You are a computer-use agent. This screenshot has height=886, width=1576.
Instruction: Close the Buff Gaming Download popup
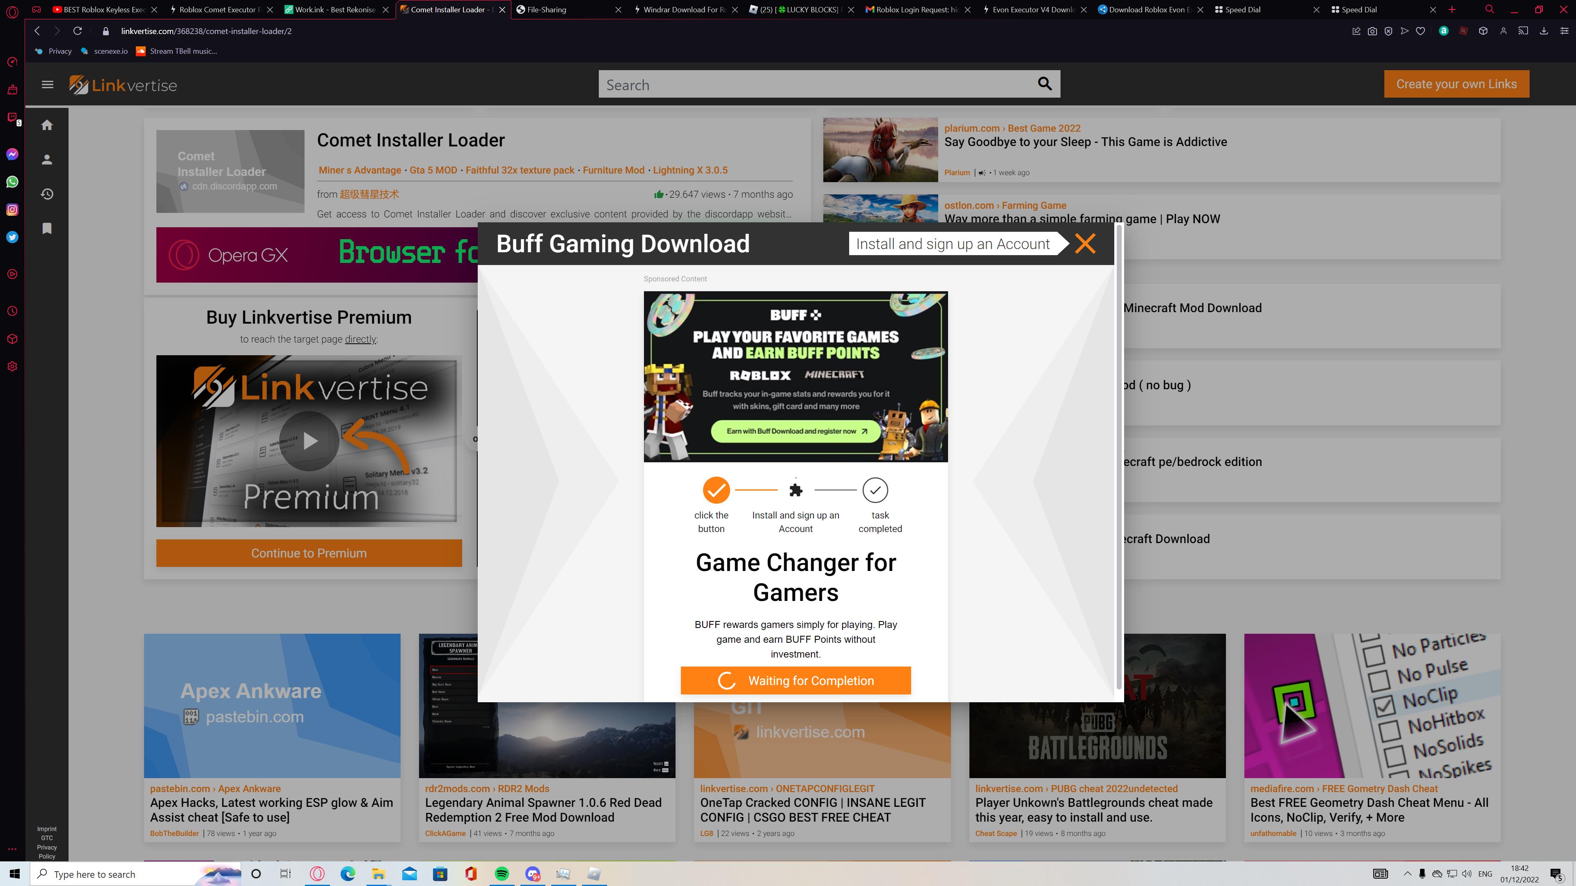pyautogui.click(x=1085, y=244)
